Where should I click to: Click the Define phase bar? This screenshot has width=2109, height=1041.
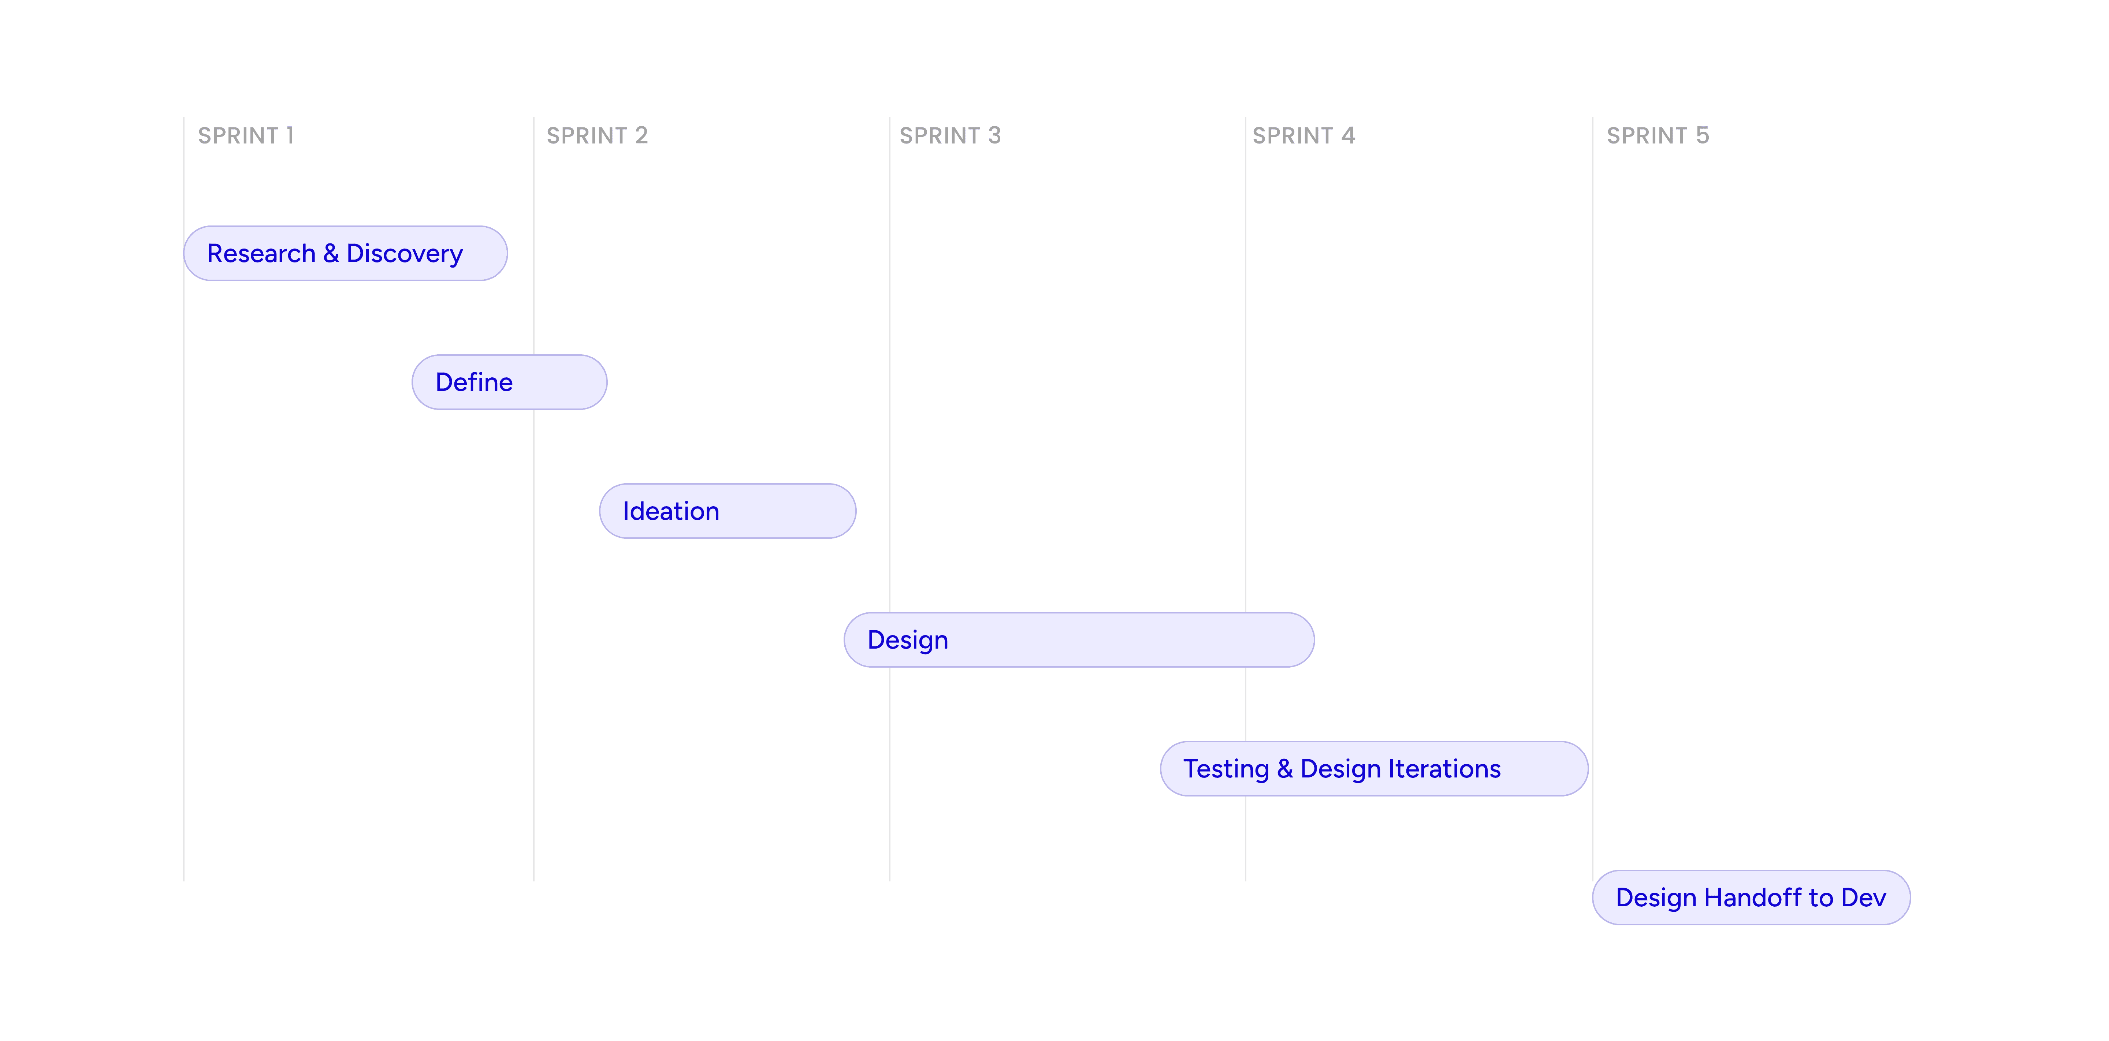tap(509, 382)
